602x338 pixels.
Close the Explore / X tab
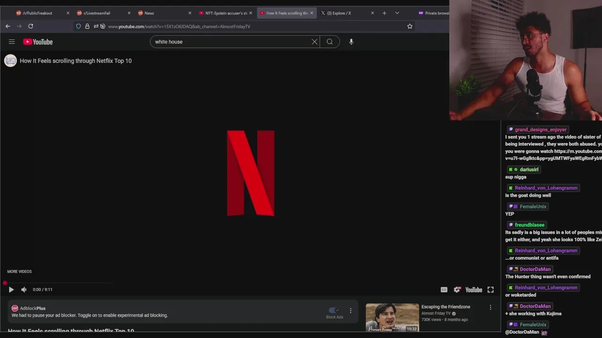click(372, 13)
